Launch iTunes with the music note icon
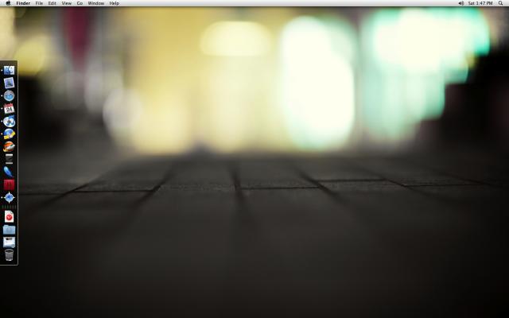 [x=9, y=121]
